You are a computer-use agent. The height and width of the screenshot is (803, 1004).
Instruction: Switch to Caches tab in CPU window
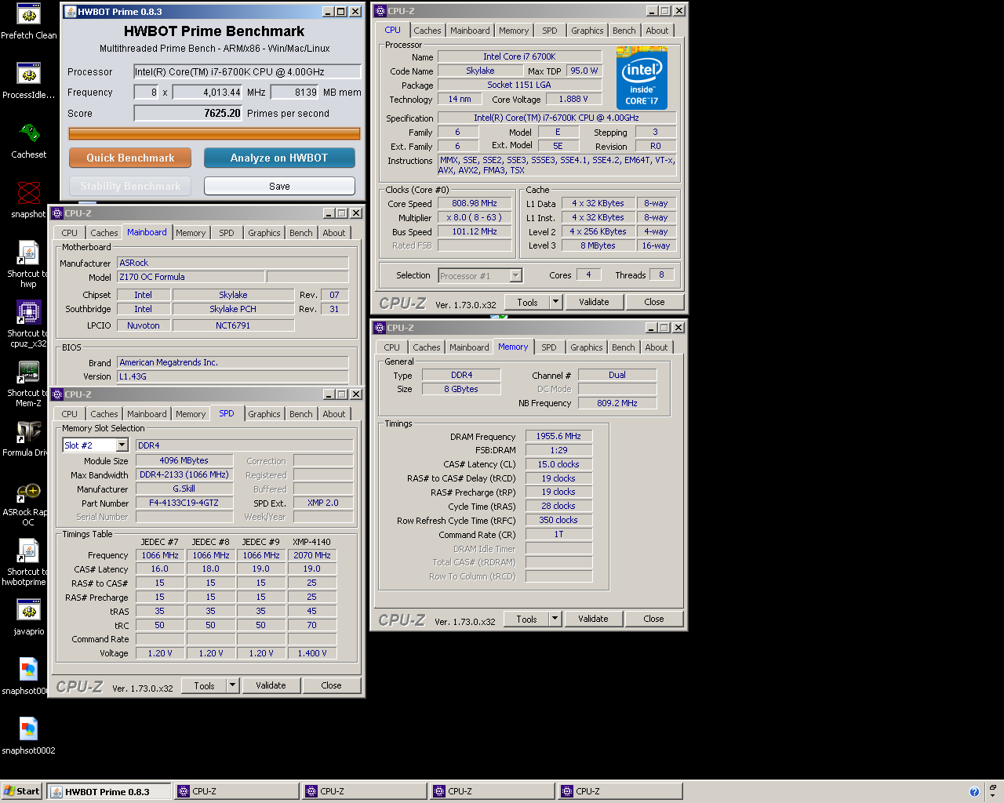pyautogui.click(x=427, y=31)
